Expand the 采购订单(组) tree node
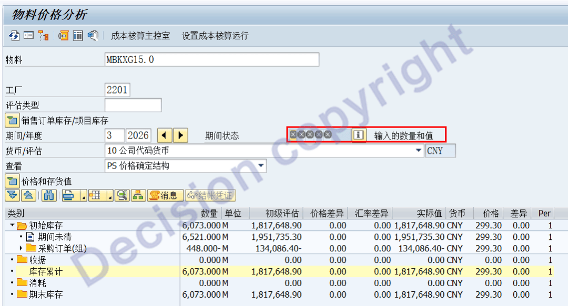Image resolution: width=568 pixels, height=306 pixels. [21, 248]
